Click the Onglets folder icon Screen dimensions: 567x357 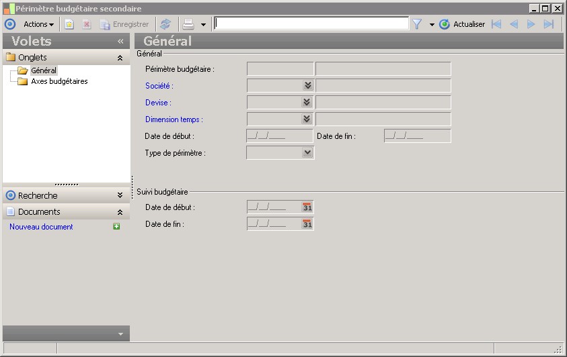click(x=11, y=57)
